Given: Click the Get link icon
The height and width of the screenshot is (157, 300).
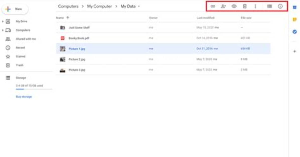Looking at the screenshot, I should click(x=213, y=6).
